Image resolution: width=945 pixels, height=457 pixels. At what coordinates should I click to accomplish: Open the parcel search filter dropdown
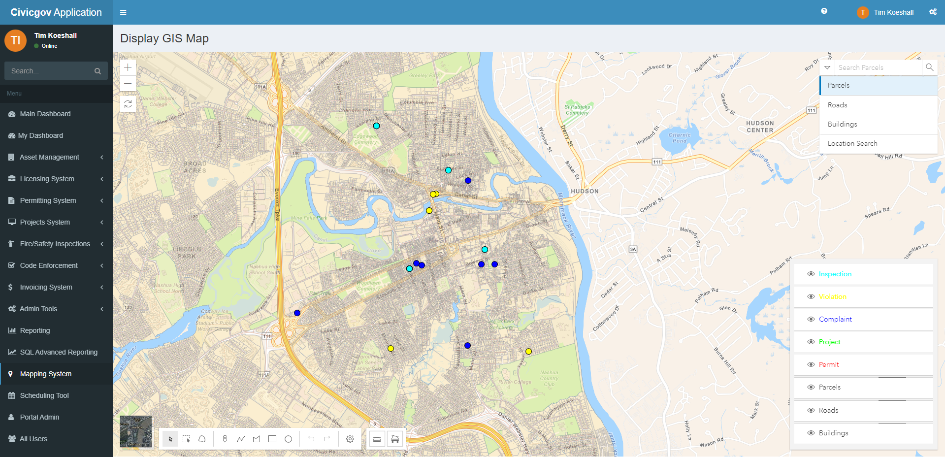click(x=827, y=67)
